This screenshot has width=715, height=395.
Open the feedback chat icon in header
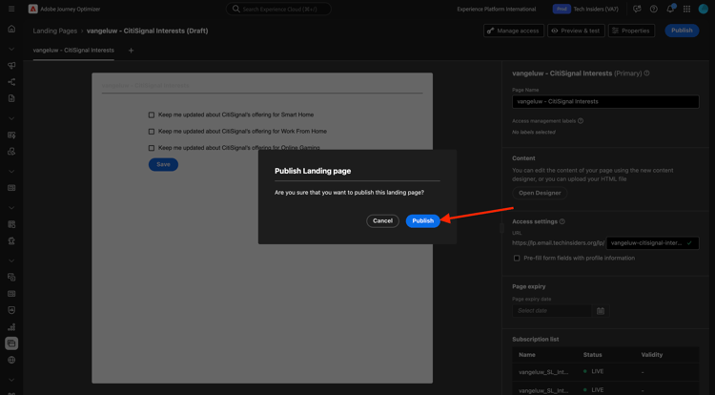point(637,9)
